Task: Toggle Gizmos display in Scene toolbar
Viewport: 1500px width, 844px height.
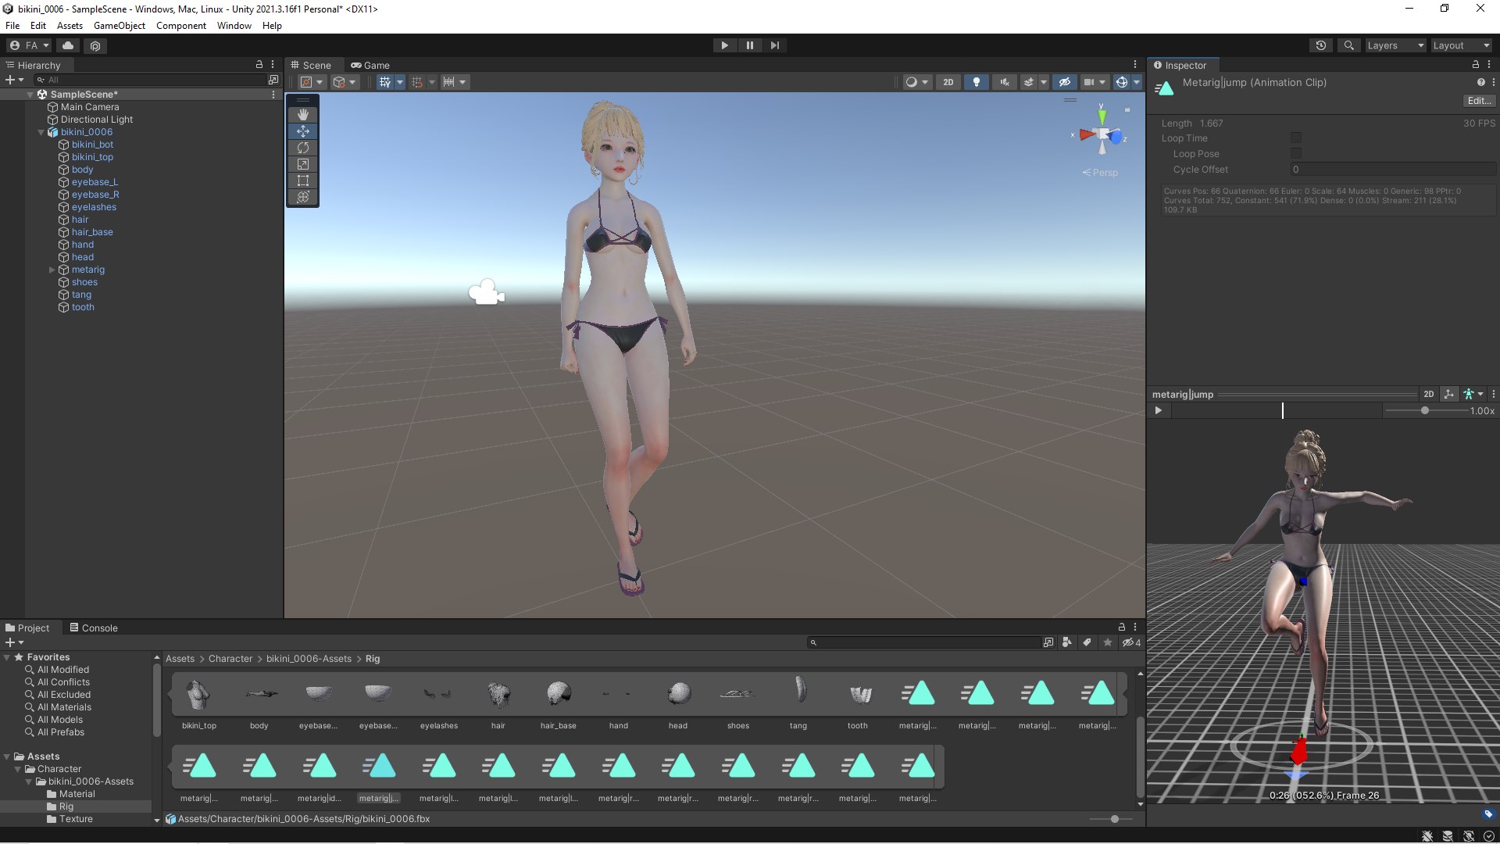Action: (1121, 82)
